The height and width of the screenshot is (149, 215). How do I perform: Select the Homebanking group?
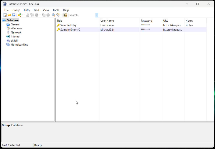pyautogui.click(x=19, y=45)
